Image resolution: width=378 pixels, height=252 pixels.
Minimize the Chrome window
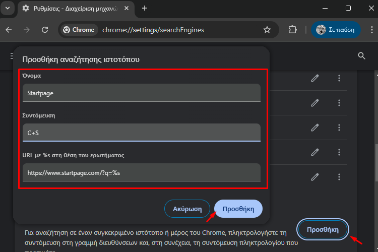325,9
